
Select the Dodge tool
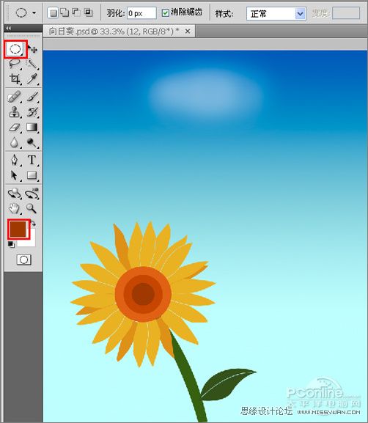tap(32, 142)
